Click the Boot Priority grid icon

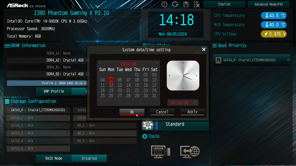[215, 45]
